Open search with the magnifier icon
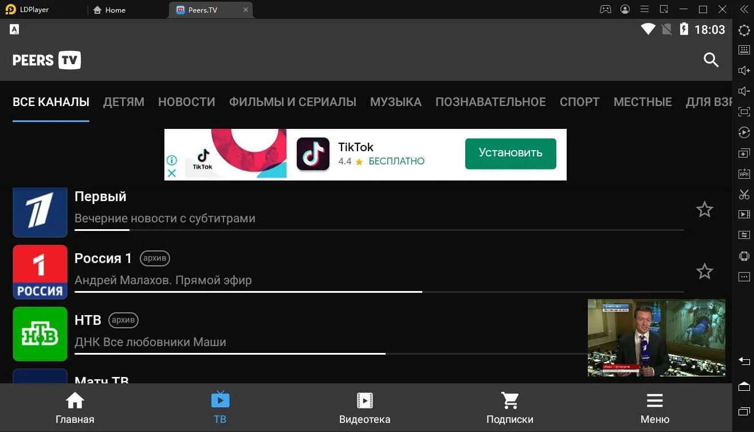The height and width of the screenshot is (432, 754). coord(711,60)
